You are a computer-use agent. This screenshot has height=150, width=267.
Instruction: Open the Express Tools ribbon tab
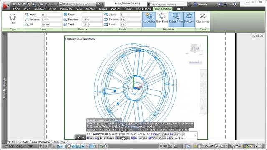click(x=143, y=9)
